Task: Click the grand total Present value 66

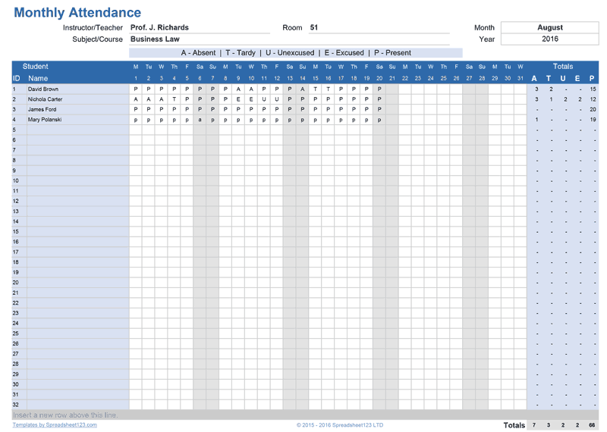Action: 592,425
